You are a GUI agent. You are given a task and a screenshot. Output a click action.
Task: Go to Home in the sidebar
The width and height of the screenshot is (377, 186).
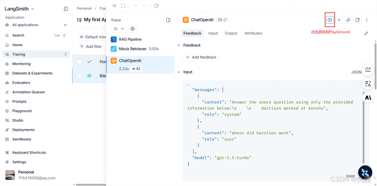[x=36, y=45]
